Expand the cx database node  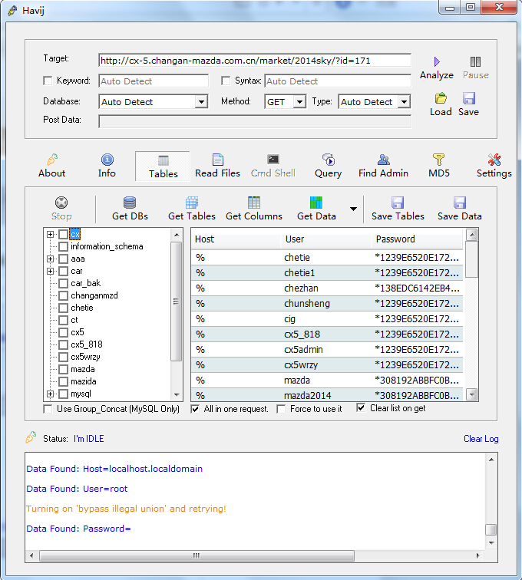[51, 234]
